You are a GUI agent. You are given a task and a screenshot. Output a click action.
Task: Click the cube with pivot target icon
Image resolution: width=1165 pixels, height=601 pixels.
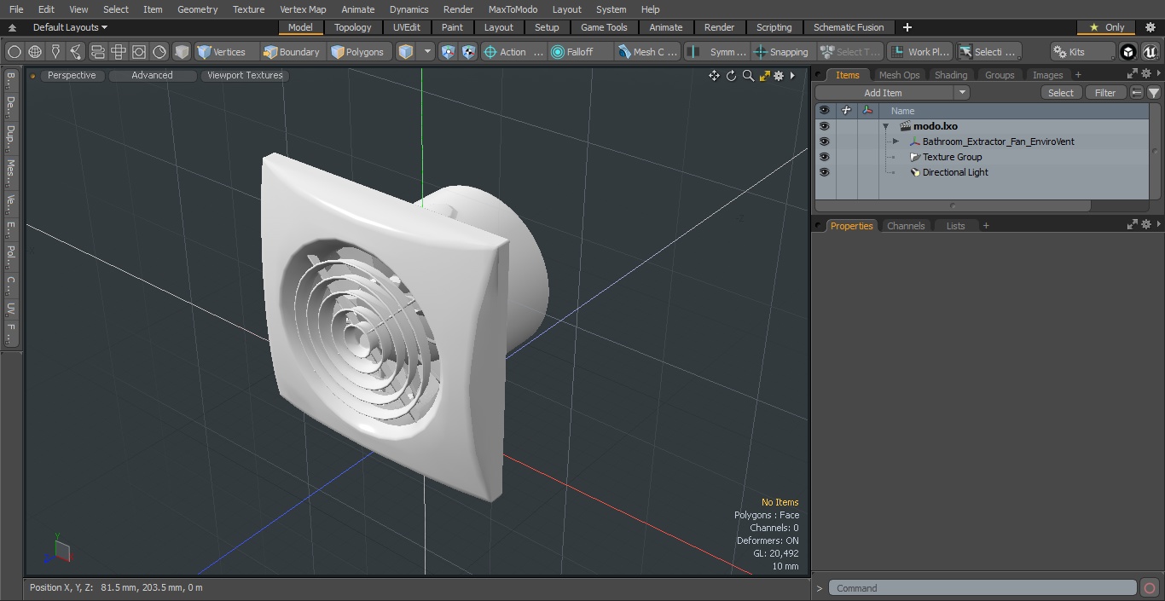pyautogui.click(x=469, y=52)
